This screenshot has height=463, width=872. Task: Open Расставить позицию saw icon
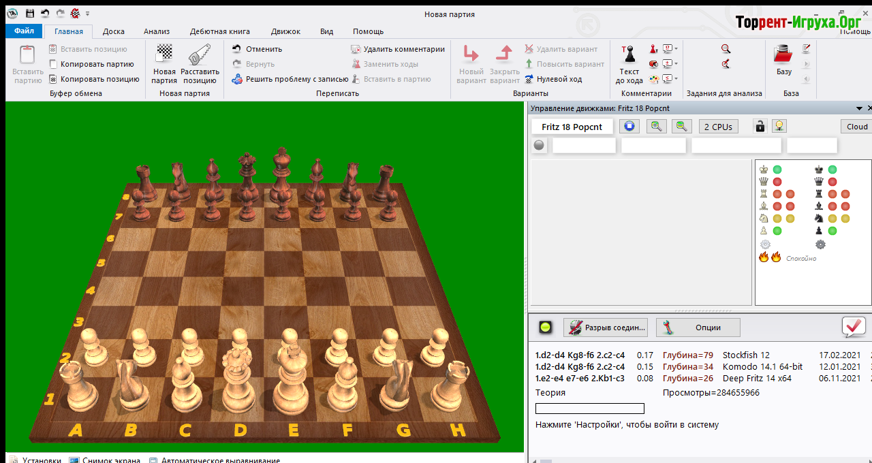click(200, 54)
